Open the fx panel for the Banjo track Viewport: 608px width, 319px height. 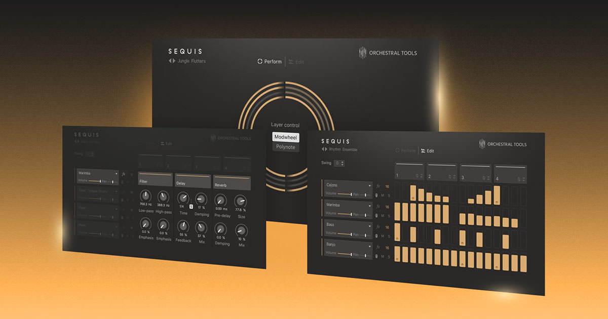click(x=377, y=248)
